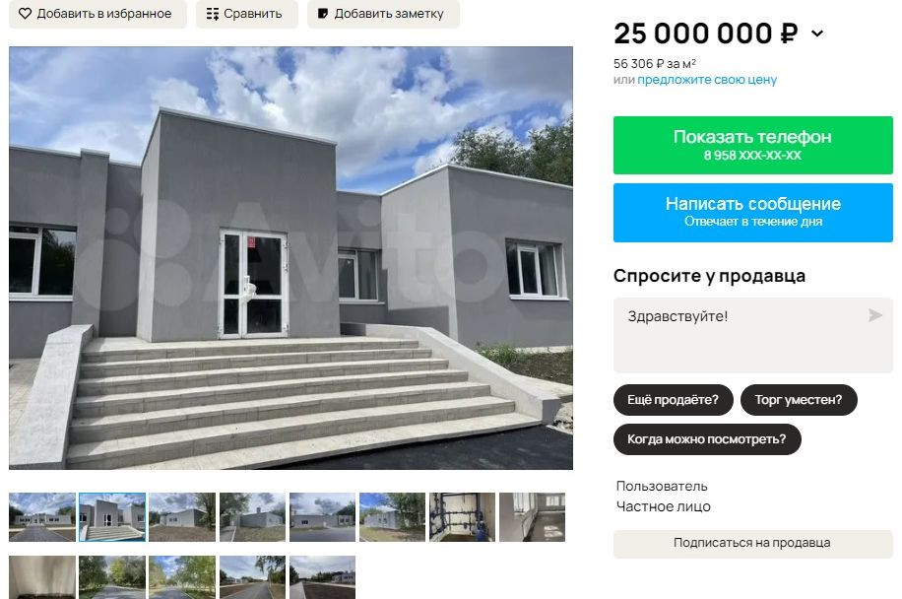
Task: Choose the Когда можно посмотреть? quick question
Action: 707,439
